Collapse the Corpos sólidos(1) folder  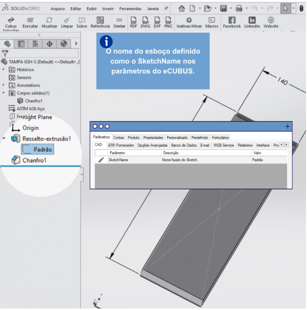pos(4,93)
